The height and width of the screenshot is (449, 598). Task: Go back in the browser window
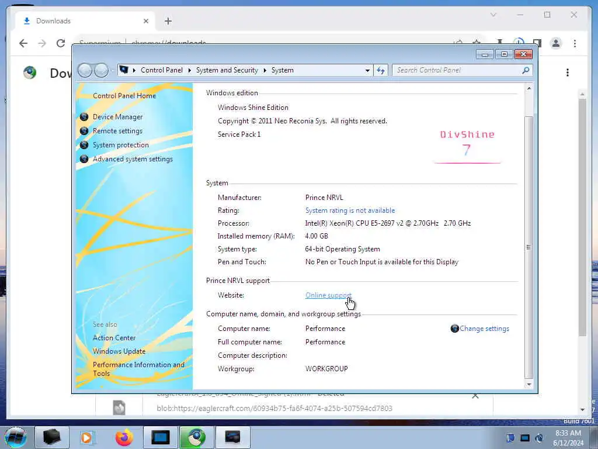23,43
